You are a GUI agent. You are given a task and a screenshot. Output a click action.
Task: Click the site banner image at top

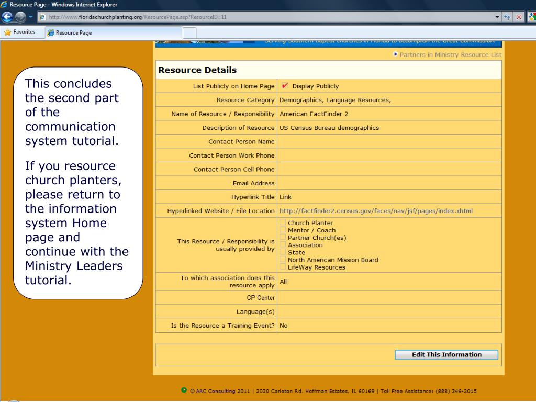click(329, 44)
